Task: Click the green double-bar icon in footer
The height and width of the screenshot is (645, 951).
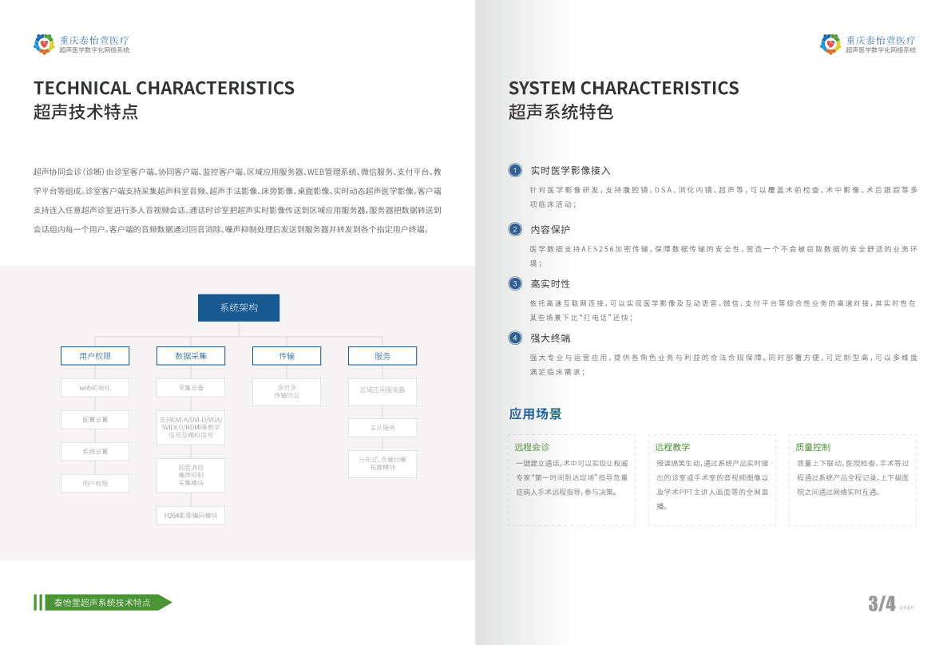Action: coord(38,603)
